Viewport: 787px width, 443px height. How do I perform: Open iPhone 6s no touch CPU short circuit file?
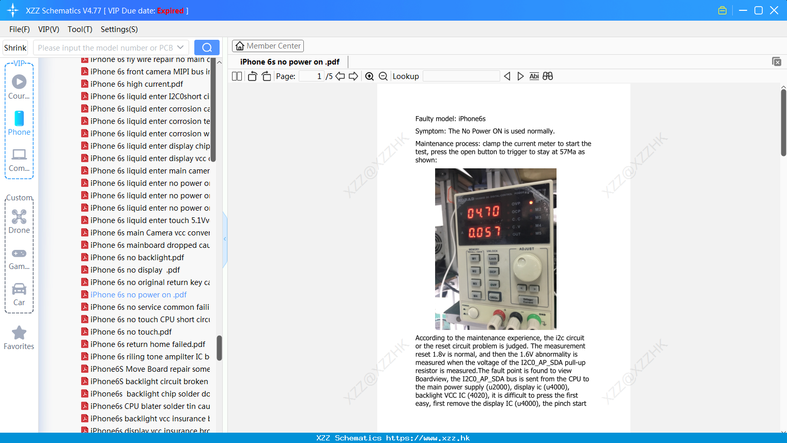(x=146, y=320)
